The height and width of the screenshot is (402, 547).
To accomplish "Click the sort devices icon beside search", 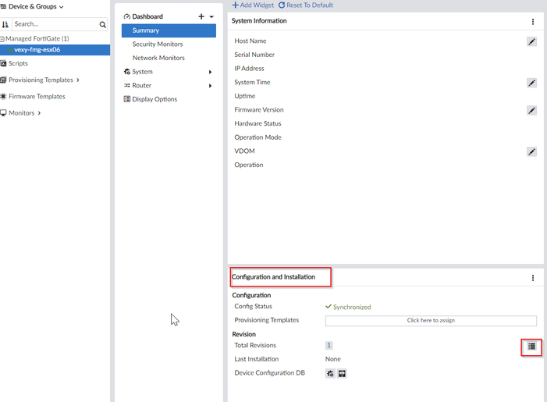I will [x=5, y=25].
